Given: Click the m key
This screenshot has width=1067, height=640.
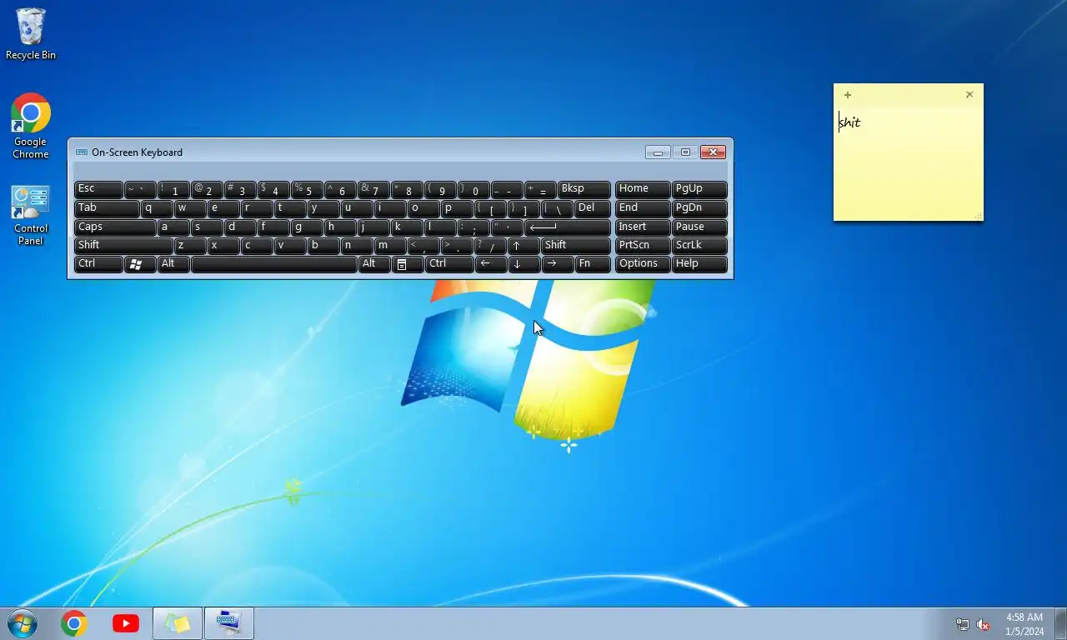Looking at the screenshot, I should [391, 246].
